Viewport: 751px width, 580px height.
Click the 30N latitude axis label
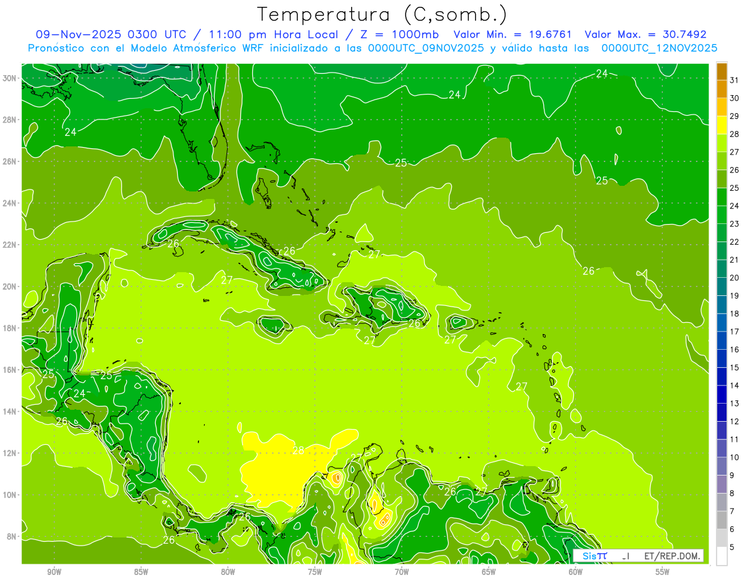[x=10, y=78]
